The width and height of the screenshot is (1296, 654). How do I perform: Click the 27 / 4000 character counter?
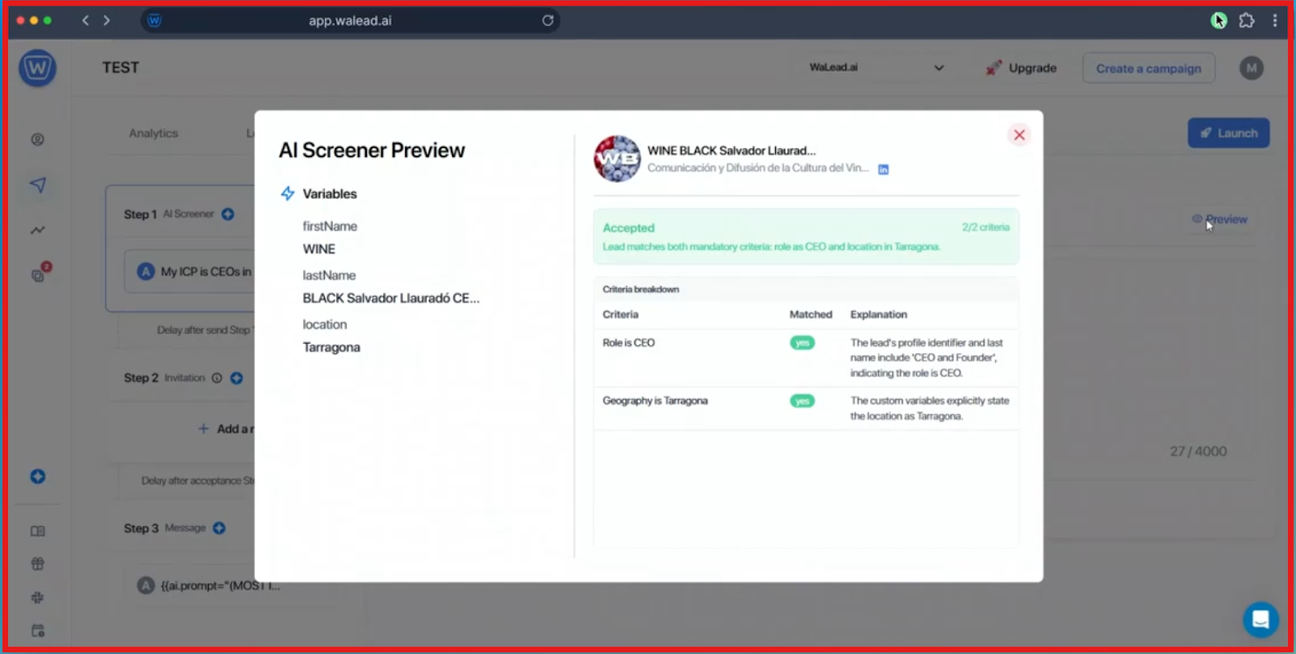click(1198, 452)
